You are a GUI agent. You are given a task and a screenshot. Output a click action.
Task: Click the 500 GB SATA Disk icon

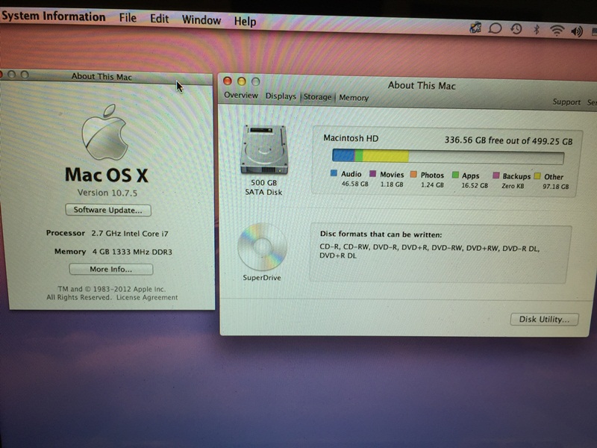pos(264,150)
